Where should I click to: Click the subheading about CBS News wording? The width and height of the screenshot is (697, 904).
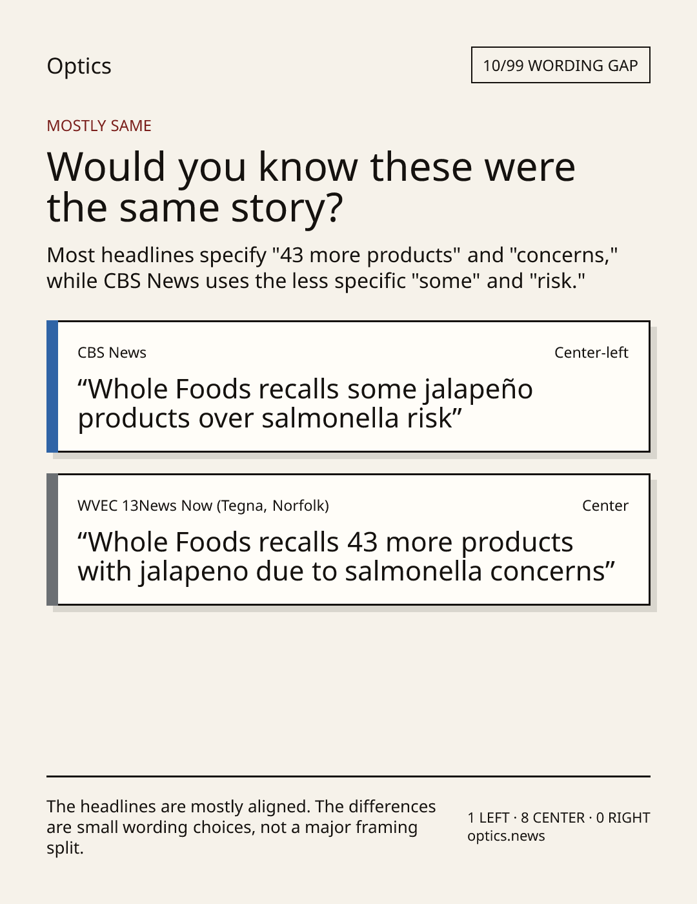tap(332, 268)
